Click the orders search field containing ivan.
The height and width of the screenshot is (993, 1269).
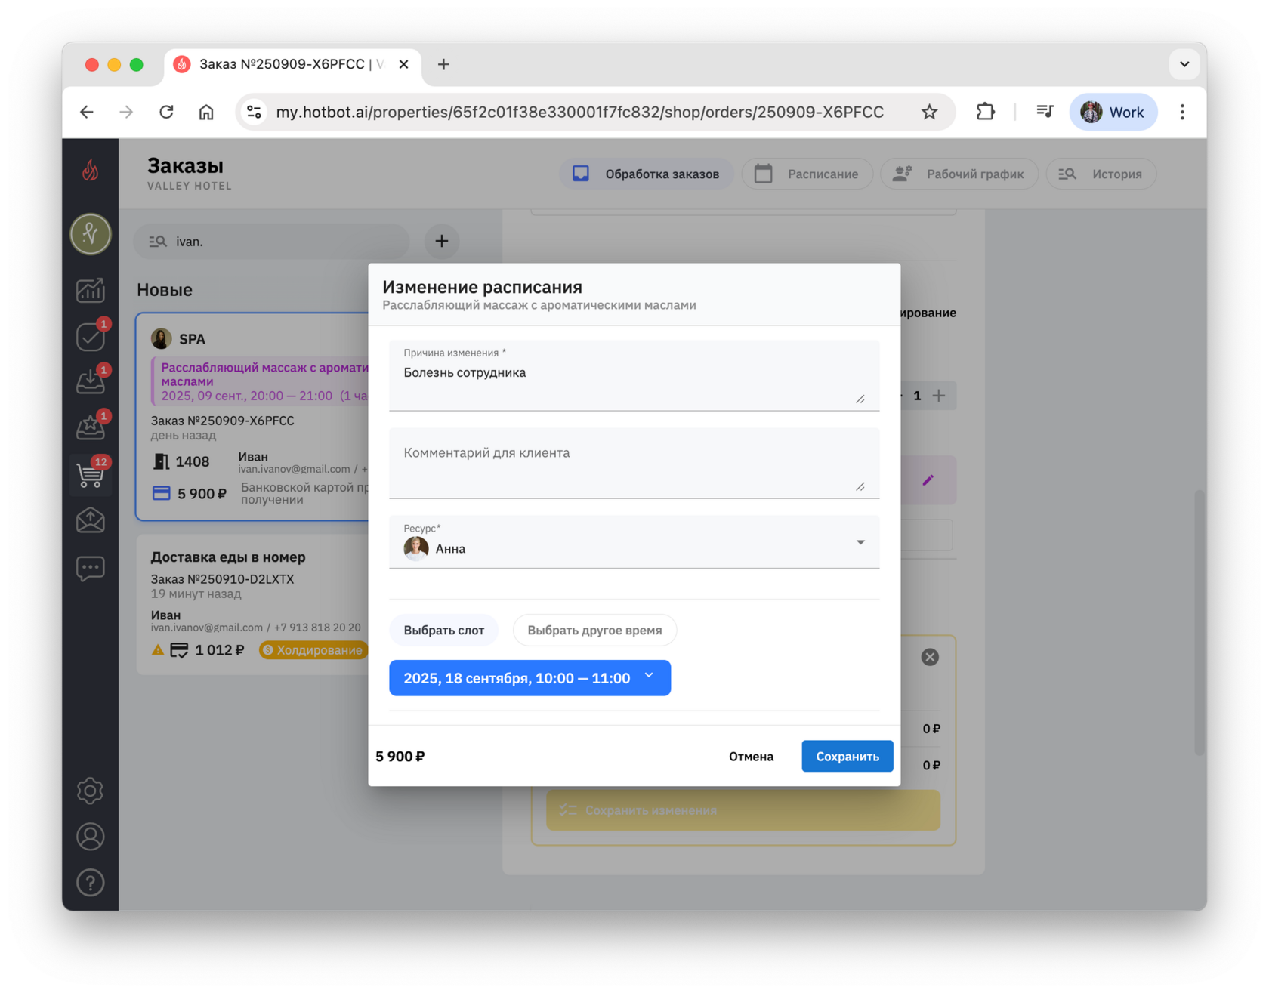coord(272,242)
